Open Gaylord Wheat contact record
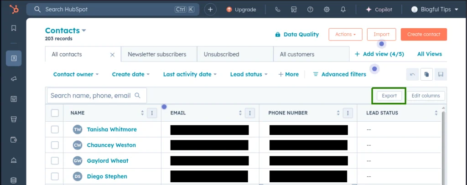Screen dimensions: 467x185 click(x=108, y=160)
